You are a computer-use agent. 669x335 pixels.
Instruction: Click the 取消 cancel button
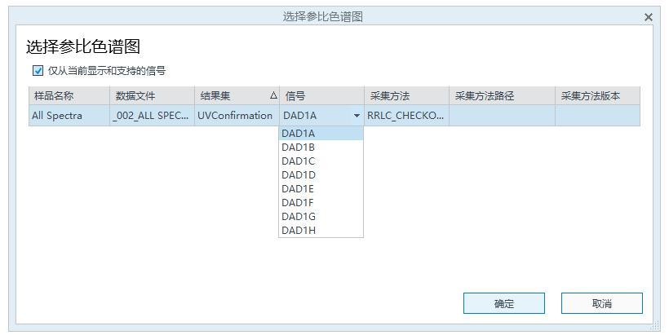point(601,303)
